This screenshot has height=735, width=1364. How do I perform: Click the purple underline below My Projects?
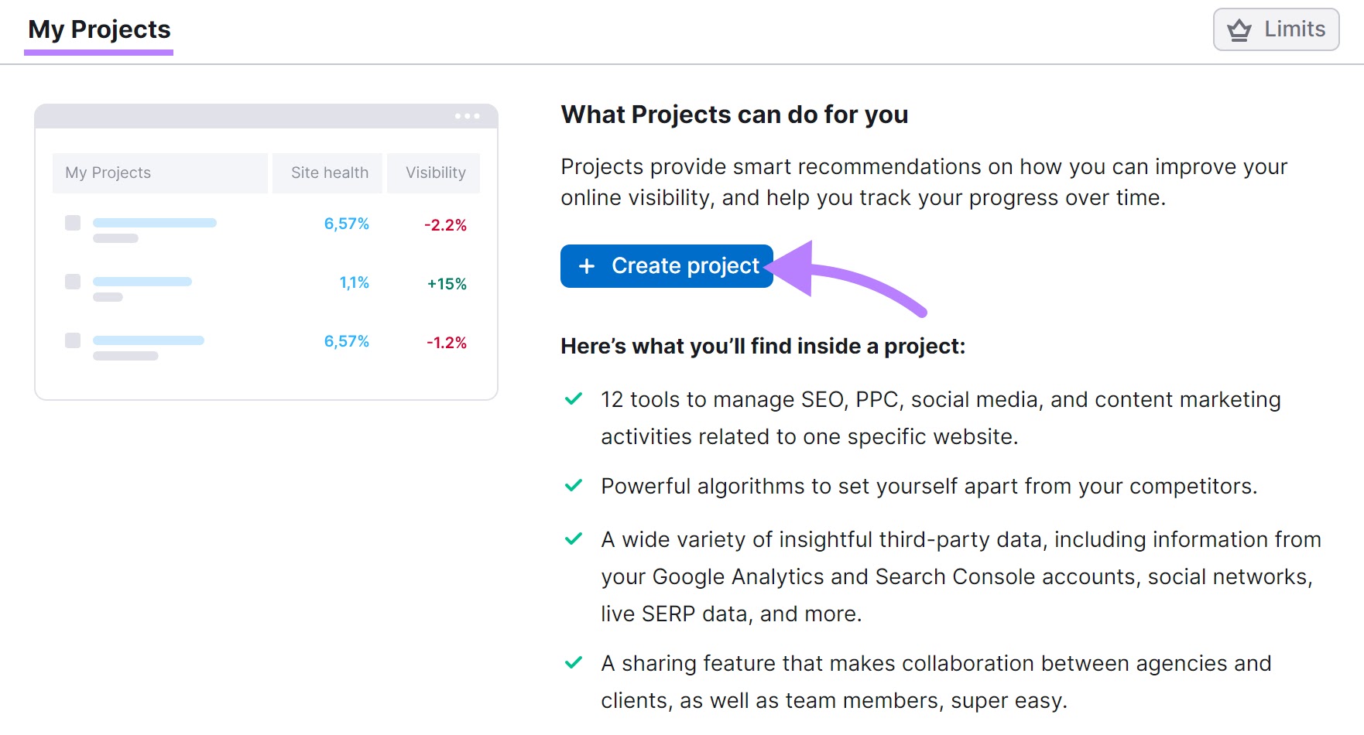[98, 53]
